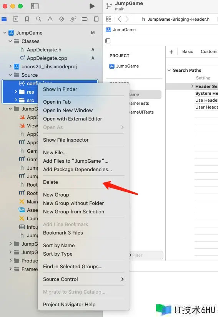Select the System Header Search Paths row

(206, 93)
